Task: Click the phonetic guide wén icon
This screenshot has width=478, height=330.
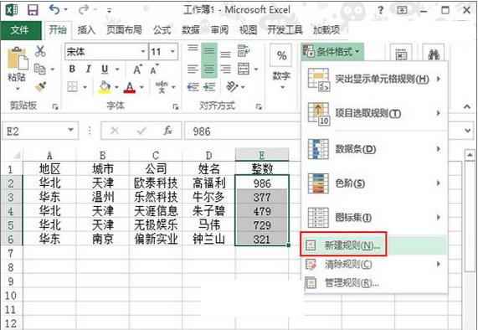Action: [x=162, y=87]
